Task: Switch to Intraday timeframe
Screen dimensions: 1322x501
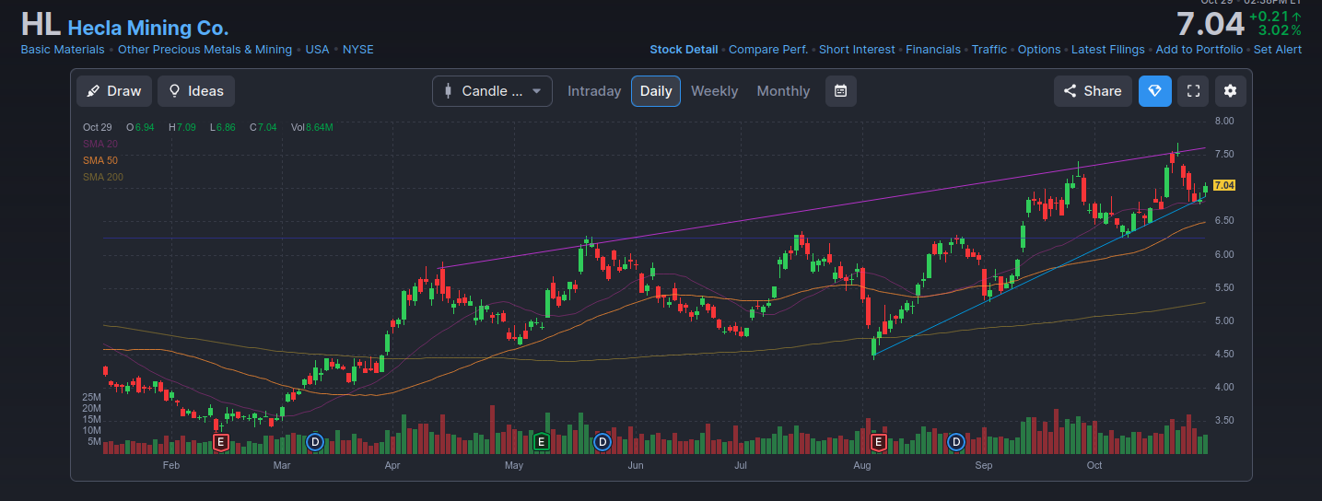Action: 593,91
